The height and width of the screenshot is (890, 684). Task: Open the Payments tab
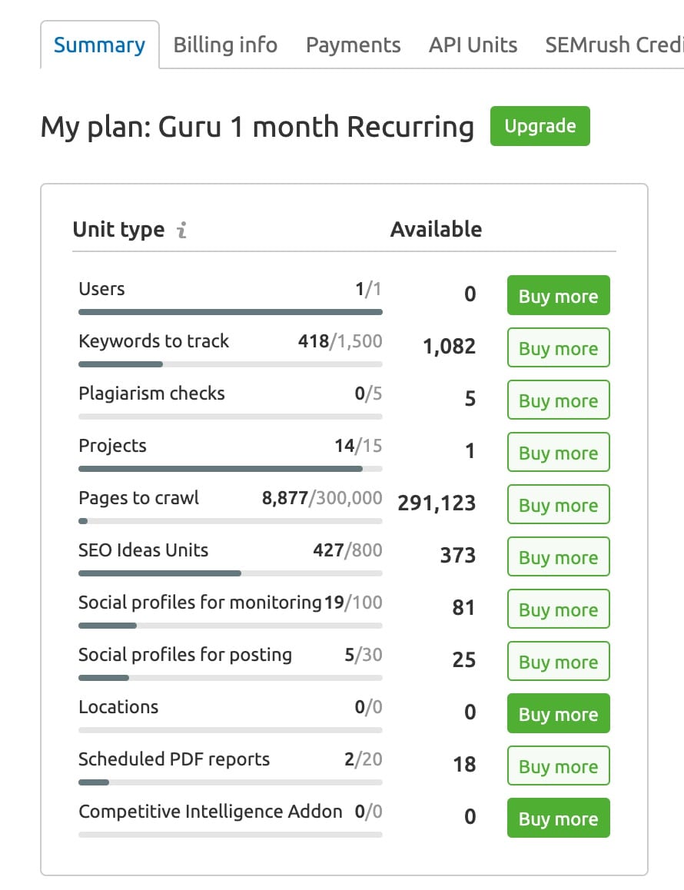click(x=353, y=45)
